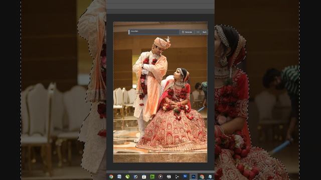
Task: Open the green round app in taskbar
Action: click(127, 176)
